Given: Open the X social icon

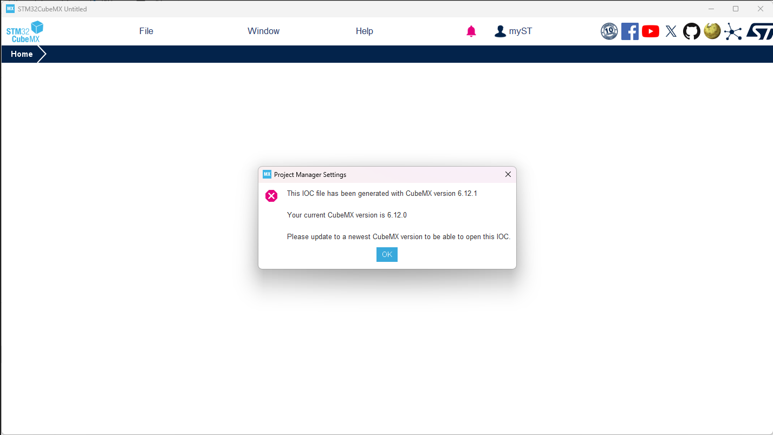Looking at the screenshot, I should pos(671,31).
